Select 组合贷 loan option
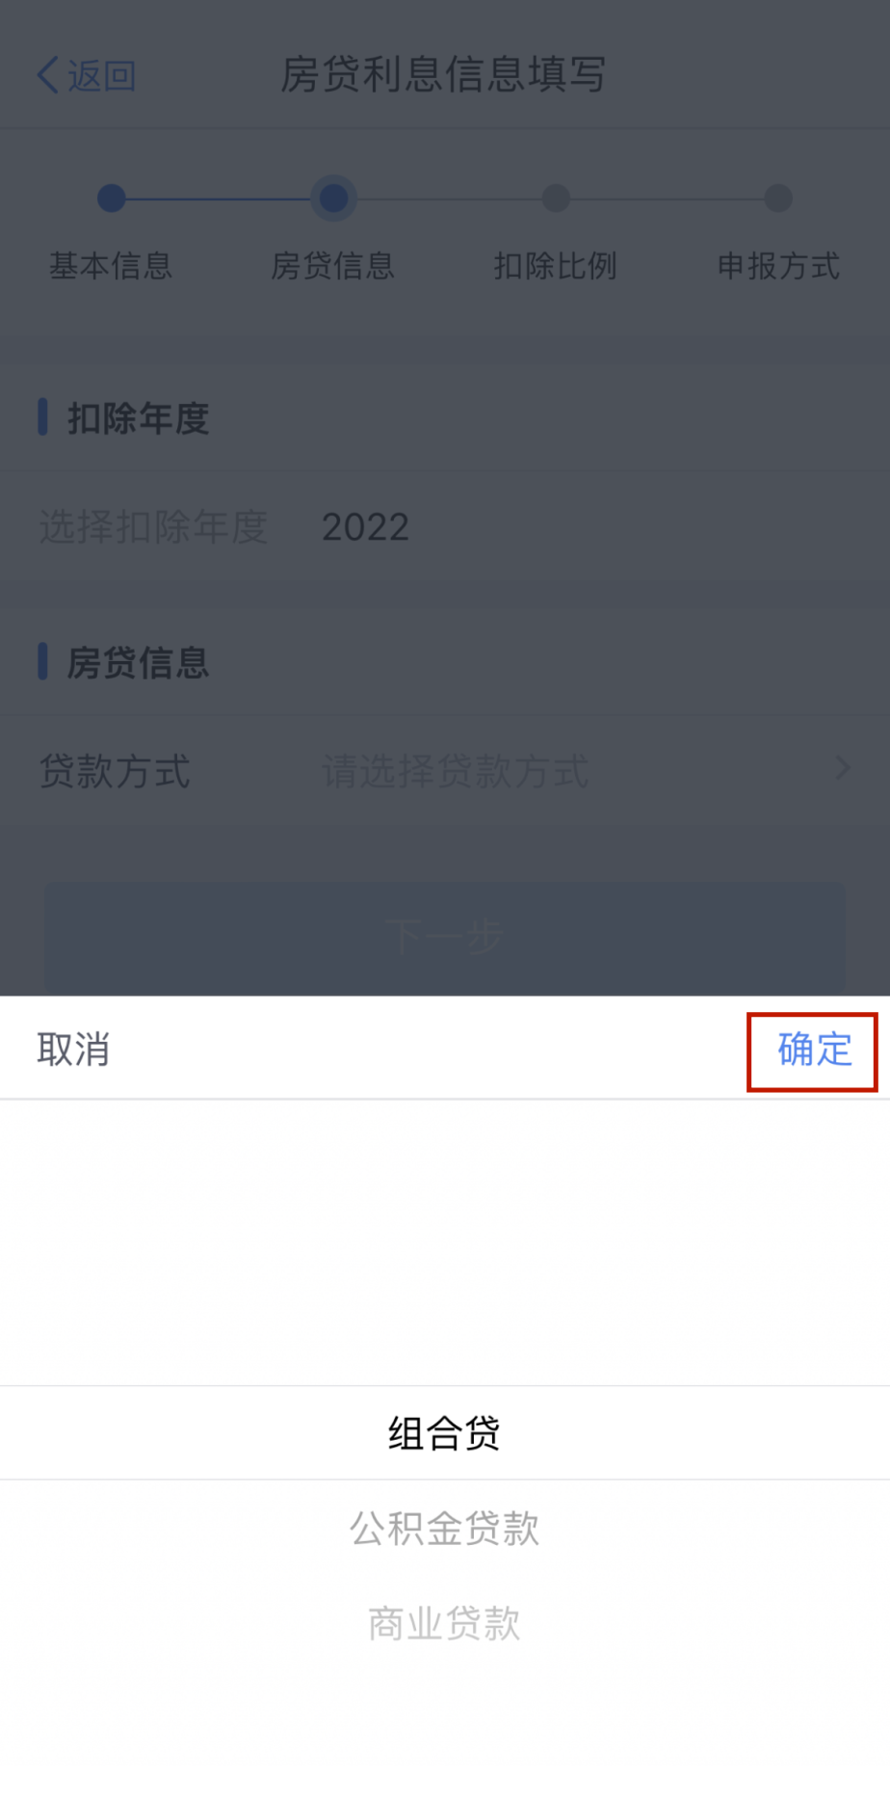890x1810 pixels. 444,1433
